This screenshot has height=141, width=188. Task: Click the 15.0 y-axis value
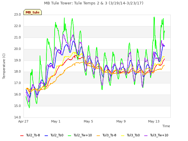point(18,106)
